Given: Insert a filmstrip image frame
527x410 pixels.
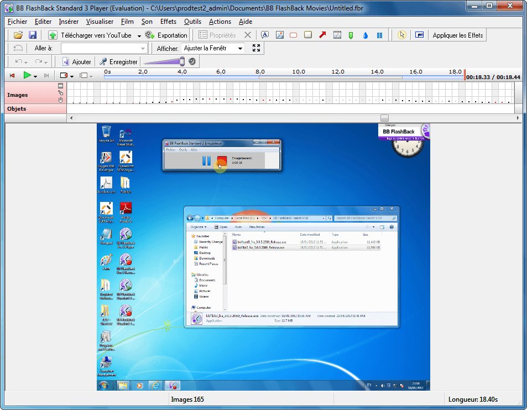Looking at the screenshot, I should coord(337,35).
